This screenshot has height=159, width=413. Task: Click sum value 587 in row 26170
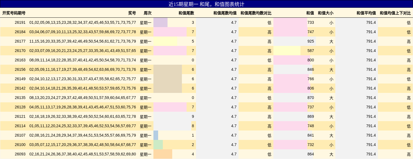click(x=311, y=51)
